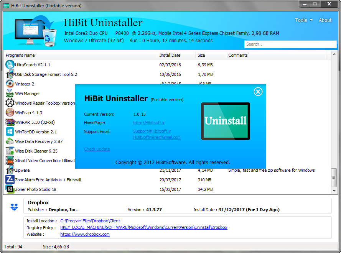The height and width of the screenshot is (253, 341).
Task: Open the Dropbox install location path link
Action: point(90,221)
